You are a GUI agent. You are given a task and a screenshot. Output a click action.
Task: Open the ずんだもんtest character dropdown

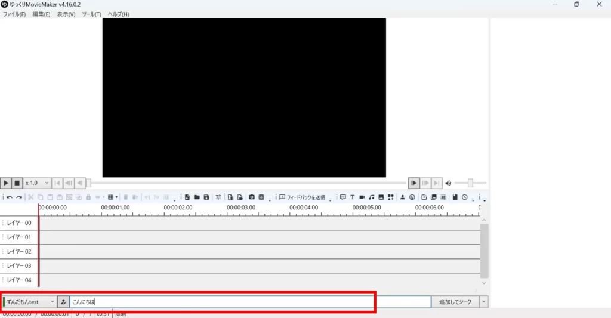[29, 302]
